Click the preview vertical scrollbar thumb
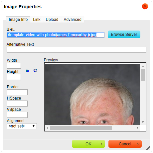This screenshot has height=153, width=153. (x=143, y=75)
